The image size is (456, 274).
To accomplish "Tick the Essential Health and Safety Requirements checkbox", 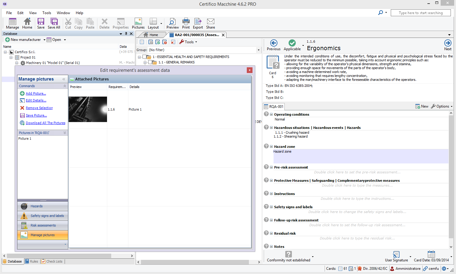I will tap(145, 57).
